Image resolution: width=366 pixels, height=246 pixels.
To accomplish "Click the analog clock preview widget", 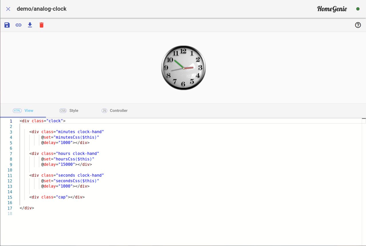I will 183,68.
